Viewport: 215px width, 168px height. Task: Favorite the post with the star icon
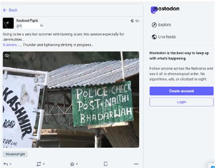(x=72, y=164)
